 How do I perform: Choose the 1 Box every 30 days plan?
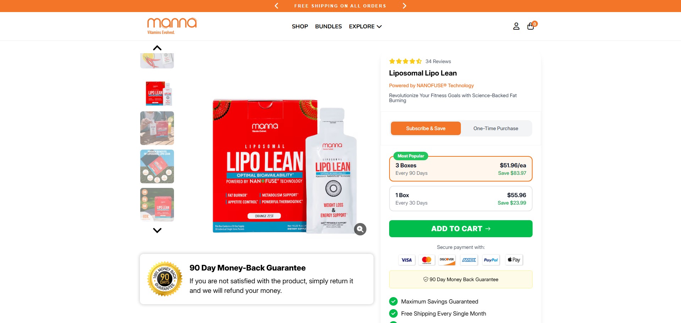[x=461, y=199]
